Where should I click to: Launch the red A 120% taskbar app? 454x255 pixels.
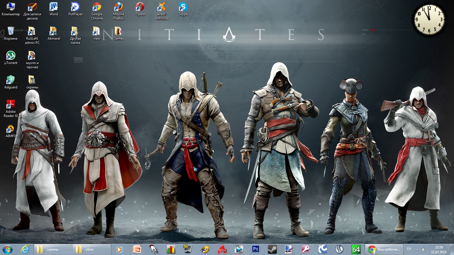[222, 249]
